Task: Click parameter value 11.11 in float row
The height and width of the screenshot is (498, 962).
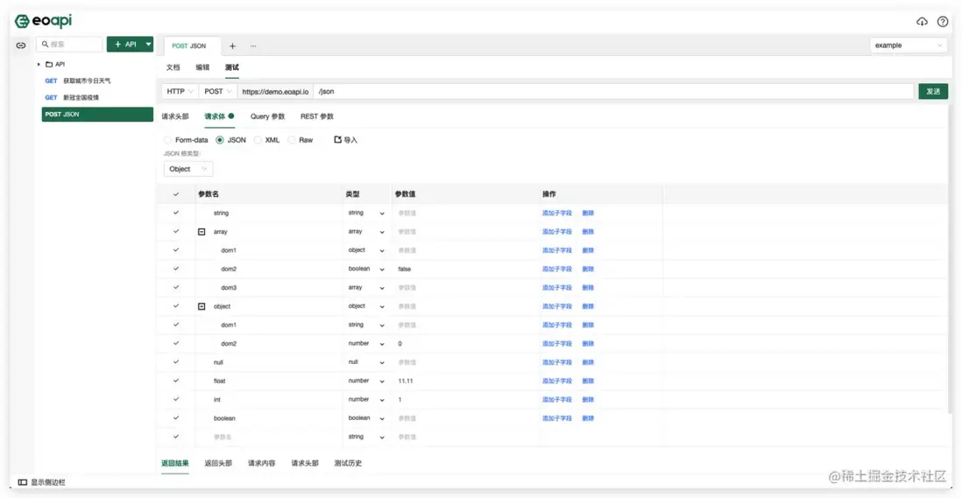Action: [406, 381]
